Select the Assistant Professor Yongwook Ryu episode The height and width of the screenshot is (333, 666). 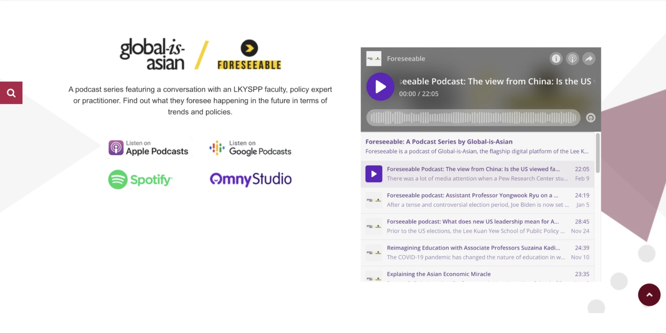tap(477, 200)
